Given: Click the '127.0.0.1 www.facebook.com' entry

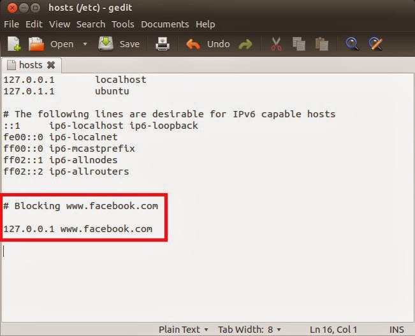Looking at the screenshot, I should (x=78, y=229).
